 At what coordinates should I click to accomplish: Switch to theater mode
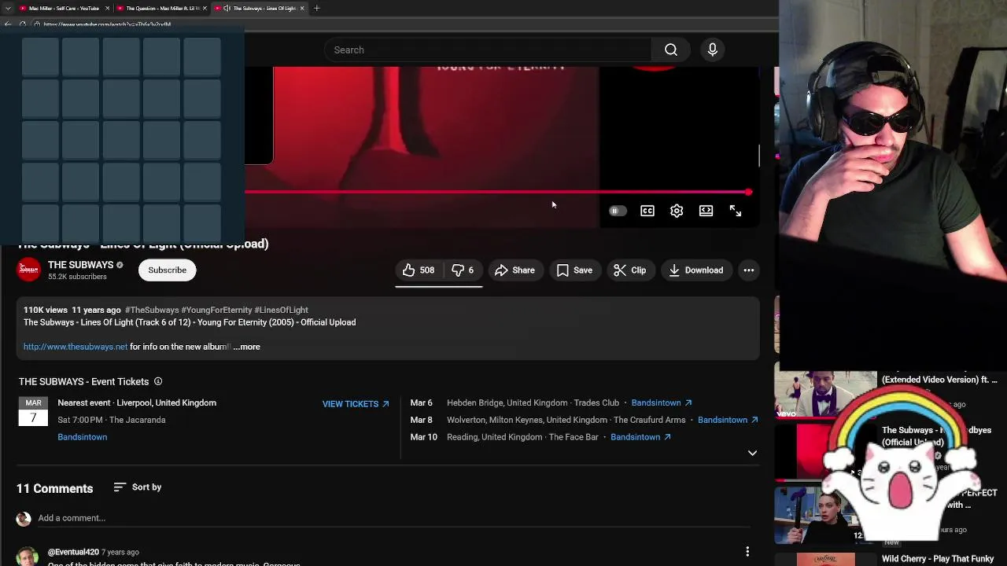[706, 211]
